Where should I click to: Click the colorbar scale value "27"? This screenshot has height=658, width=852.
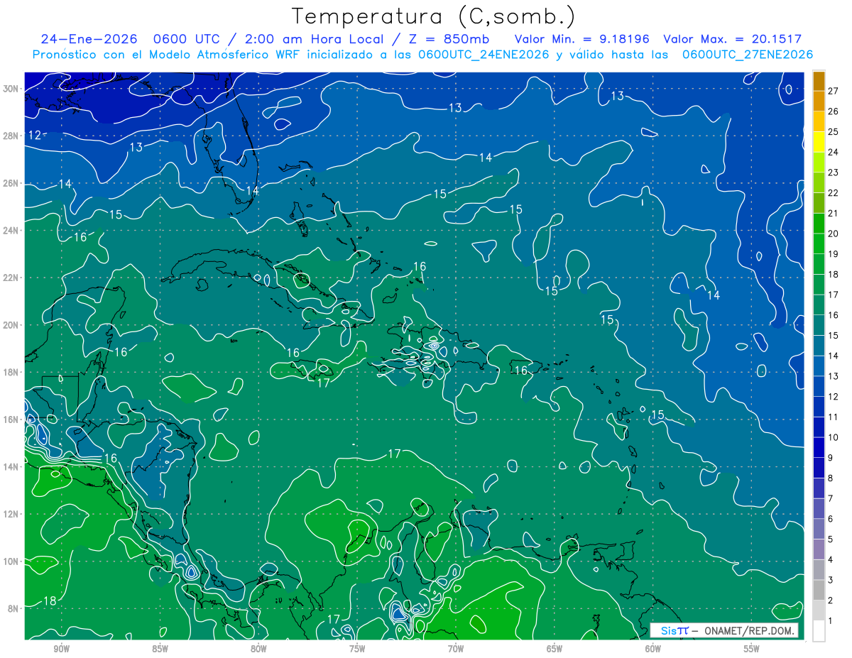[834, 91]
